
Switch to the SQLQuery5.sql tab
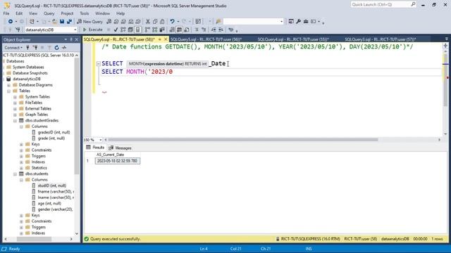click(x=206, y=39)
